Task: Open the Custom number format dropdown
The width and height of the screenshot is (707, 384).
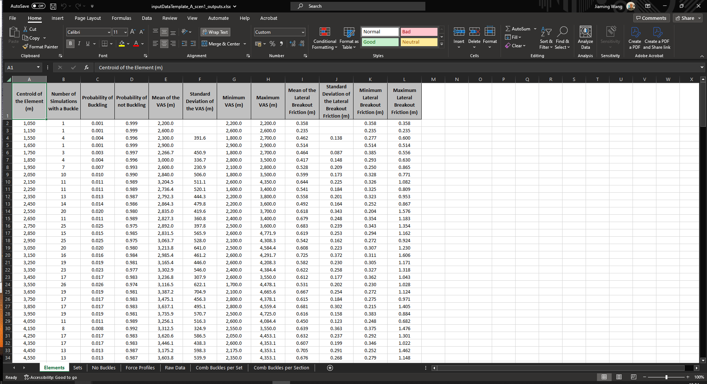Action: [x=303, y=32]
